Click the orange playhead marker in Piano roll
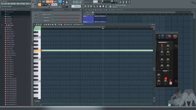Screen dimensions: 196x110 pyautogui.click(x=103, y=28)
